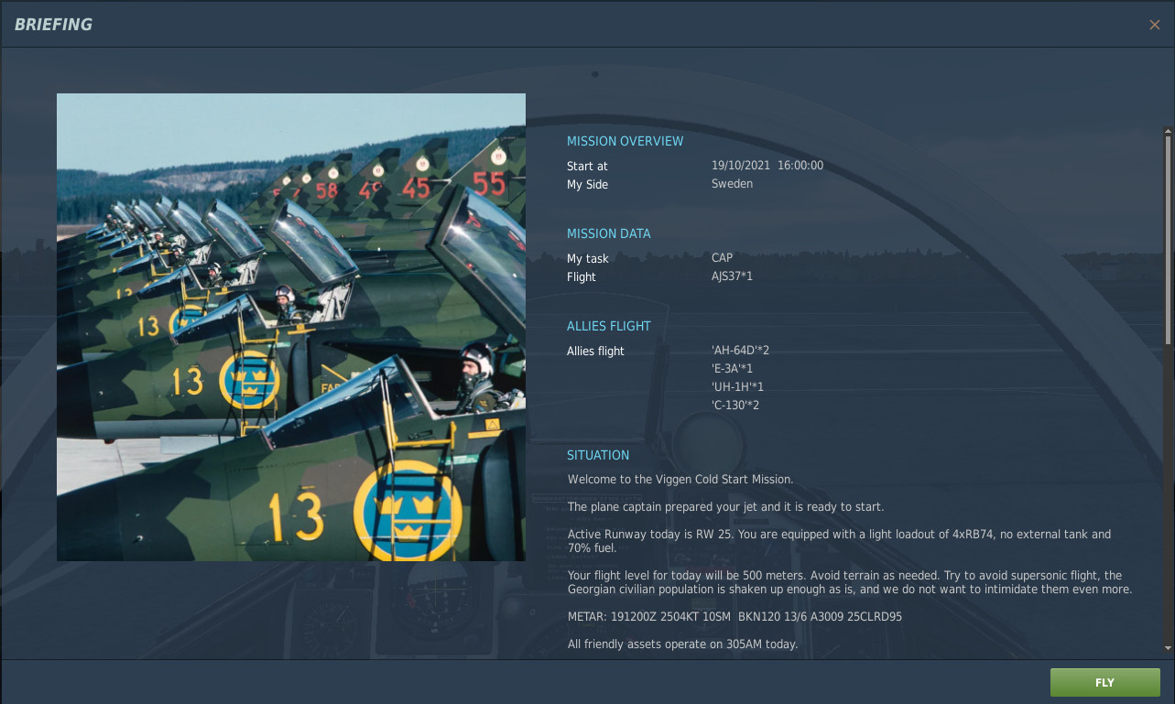
Task: Select the MISSION OVERVIEW heading
Action: [625, 141]
